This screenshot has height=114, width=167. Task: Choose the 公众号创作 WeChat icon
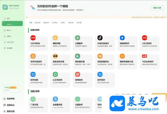55,74
